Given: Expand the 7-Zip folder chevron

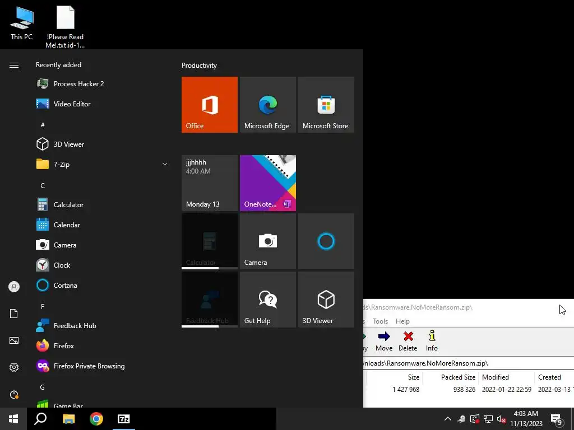Looking at the screenshot, I should (x=165, y=164).
